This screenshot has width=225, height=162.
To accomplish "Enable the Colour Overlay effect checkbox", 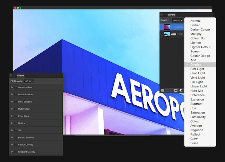I will (16, 145).
